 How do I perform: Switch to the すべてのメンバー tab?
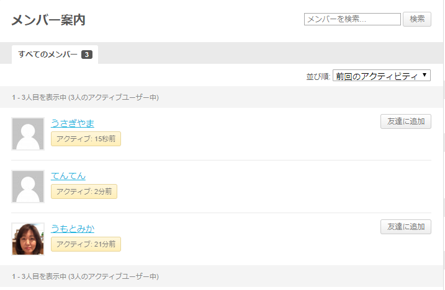pyautogui.click(x=48, y=55)
